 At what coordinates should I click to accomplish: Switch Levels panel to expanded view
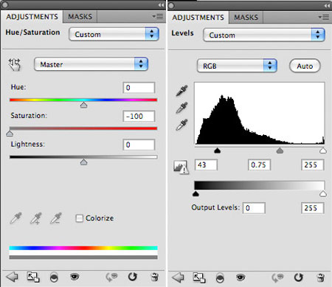(x=199, y=278)
